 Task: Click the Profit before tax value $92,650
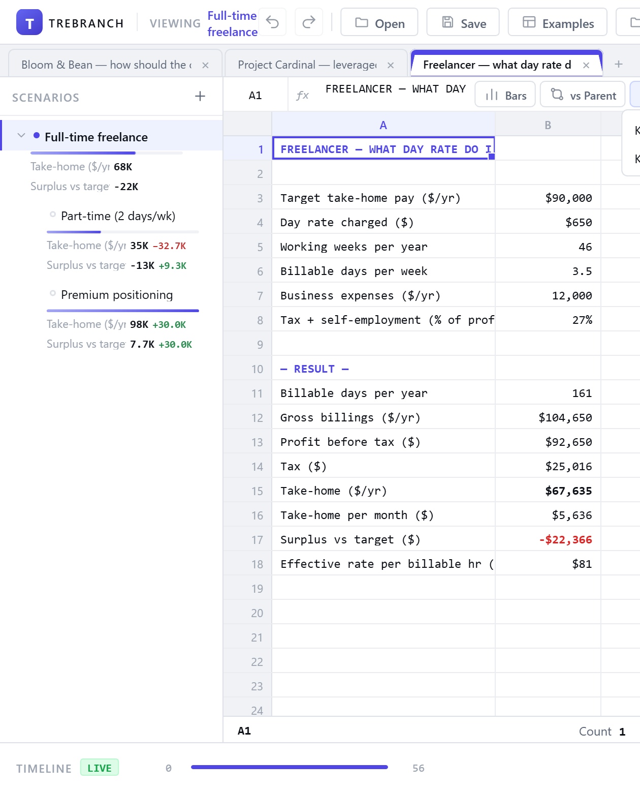coord(548,442)
